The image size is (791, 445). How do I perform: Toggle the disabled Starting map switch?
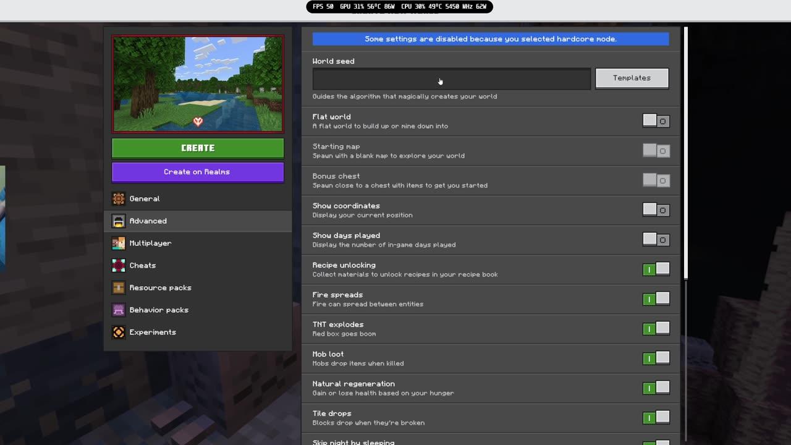click(x=656, y=151)
